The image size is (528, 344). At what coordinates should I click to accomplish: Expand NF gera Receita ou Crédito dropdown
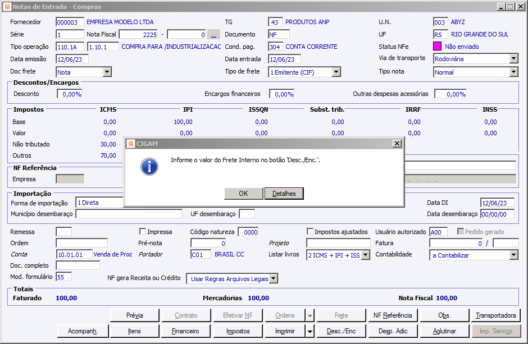(274, 278)
